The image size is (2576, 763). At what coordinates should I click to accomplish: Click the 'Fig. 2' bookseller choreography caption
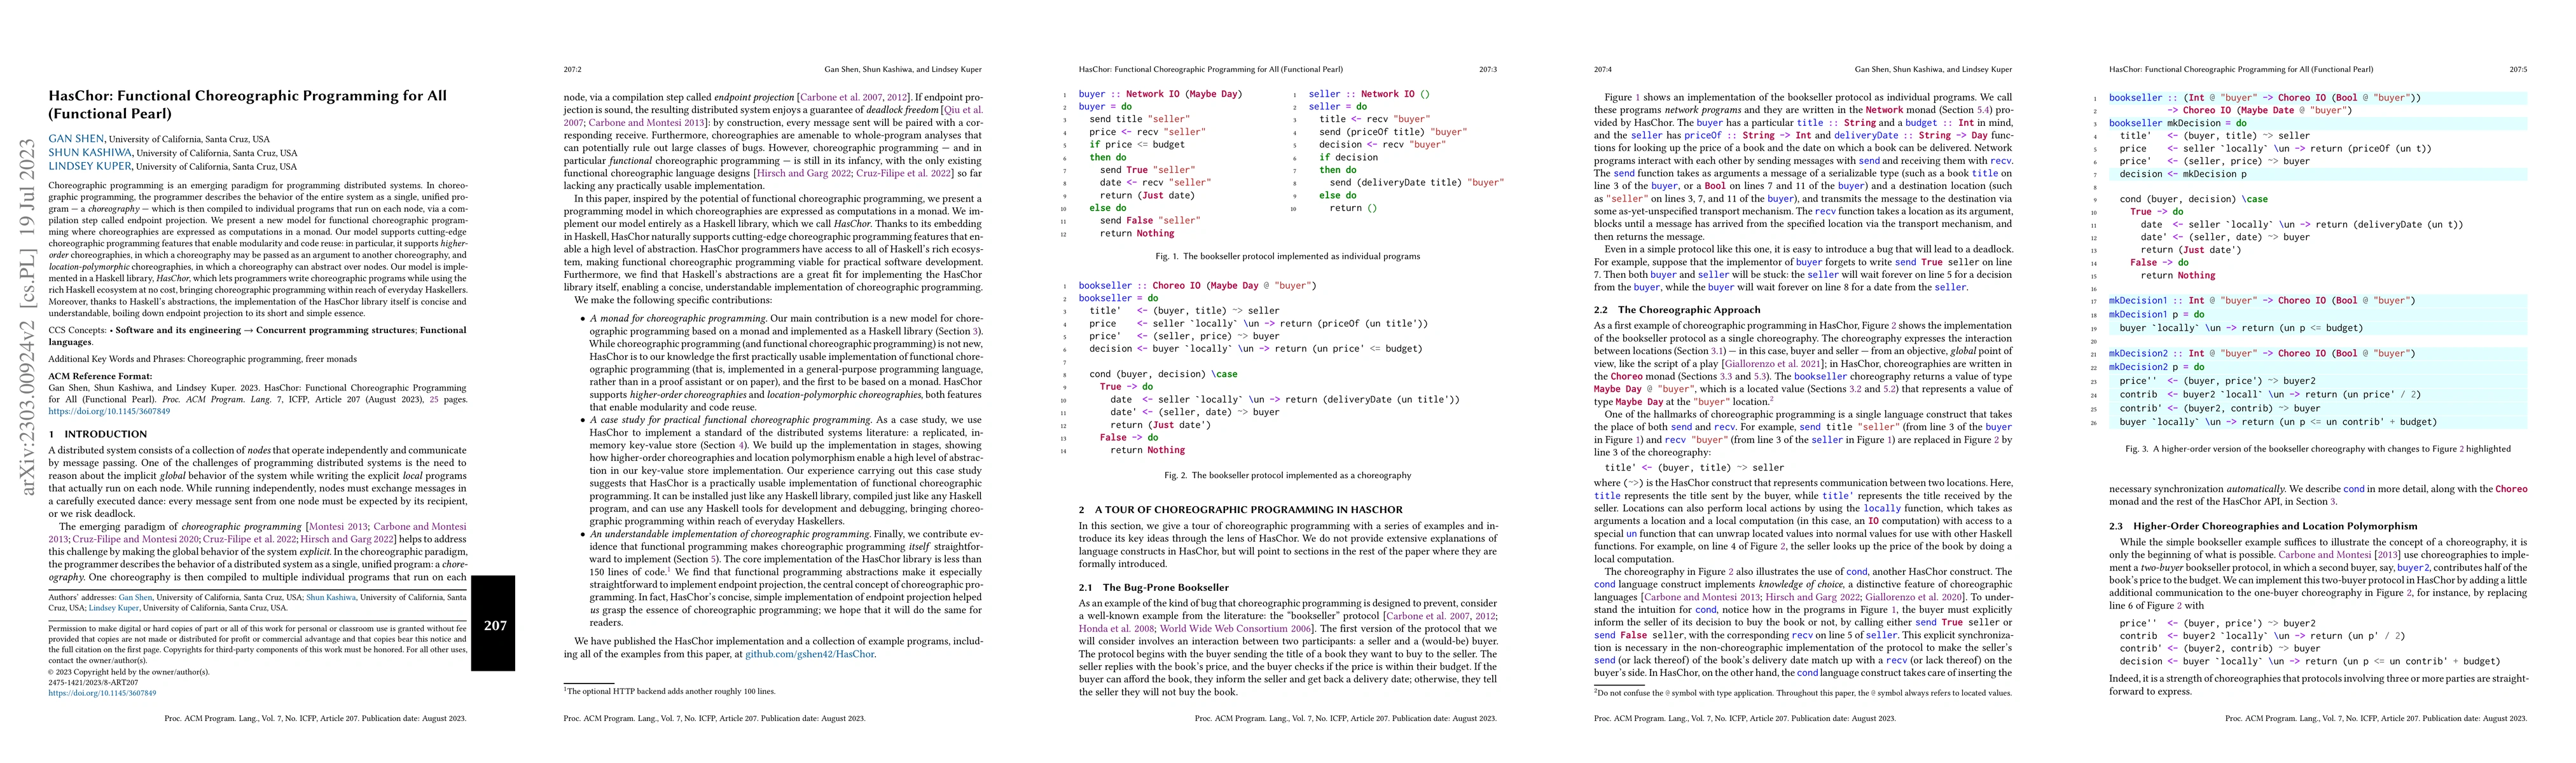coord(1288,475)
